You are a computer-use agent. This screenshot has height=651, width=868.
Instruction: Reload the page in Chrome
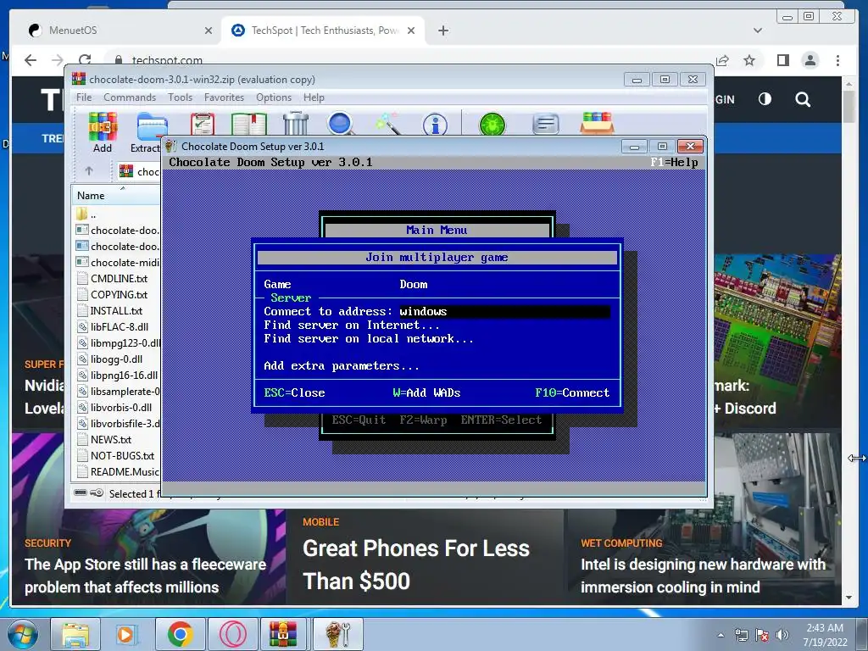tap(85, 60)
